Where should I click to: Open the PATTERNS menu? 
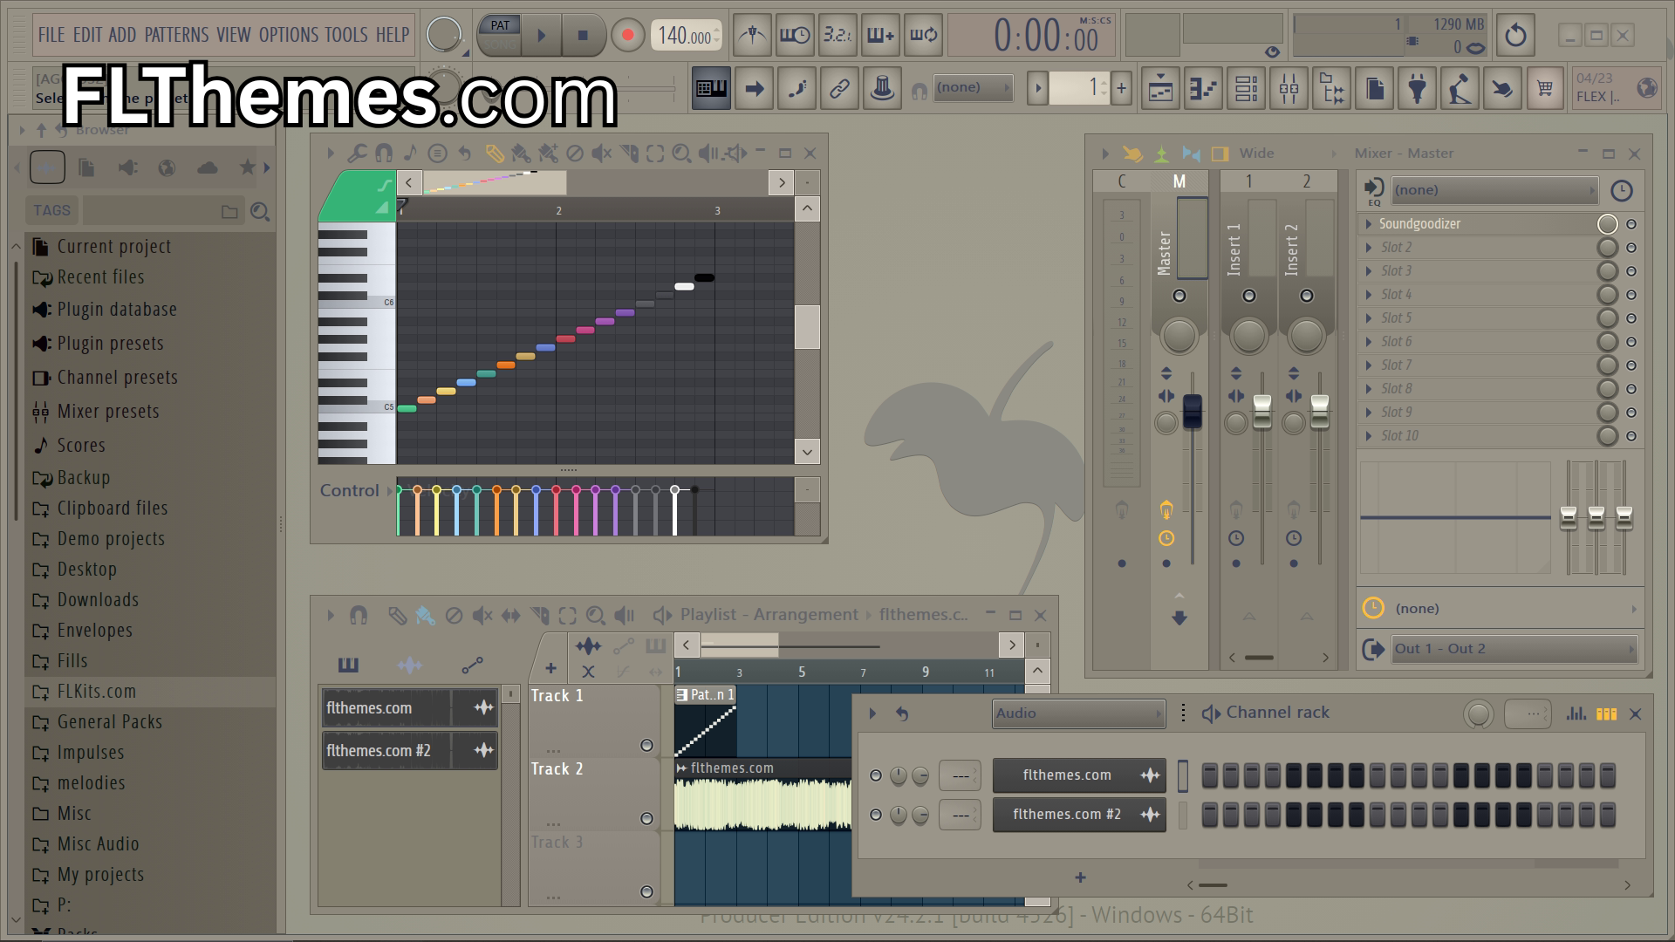(176, 35)
